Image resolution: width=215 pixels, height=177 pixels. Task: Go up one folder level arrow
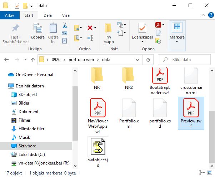click(33, 60)
